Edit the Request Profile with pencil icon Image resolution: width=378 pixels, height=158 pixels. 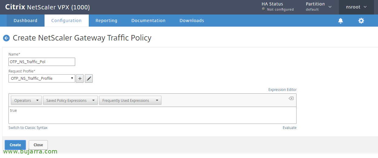tap(89, 79)
